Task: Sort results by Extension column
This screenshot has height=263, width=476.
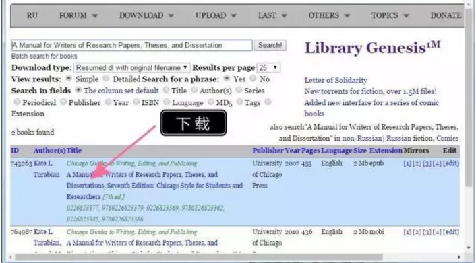Action: (386, 151)
